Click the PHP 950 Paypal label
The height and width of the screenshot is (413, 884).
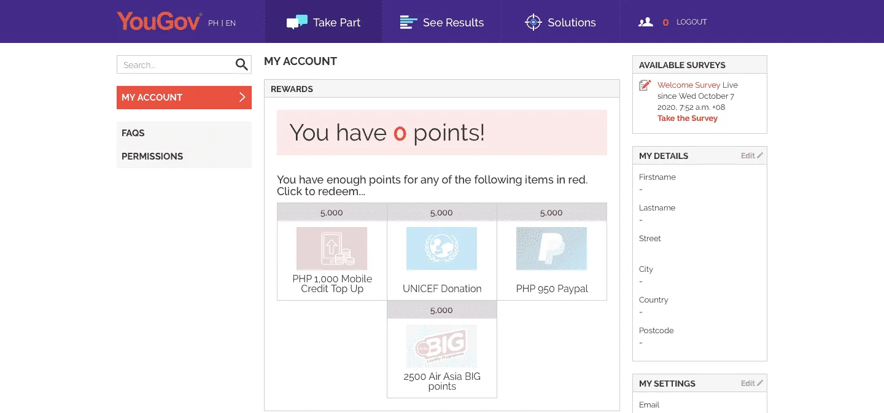pos(552,288)
